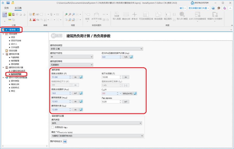Open the 建筑的气密性 dropdown
The image size is (234, 149).
(x=71, y=57)
